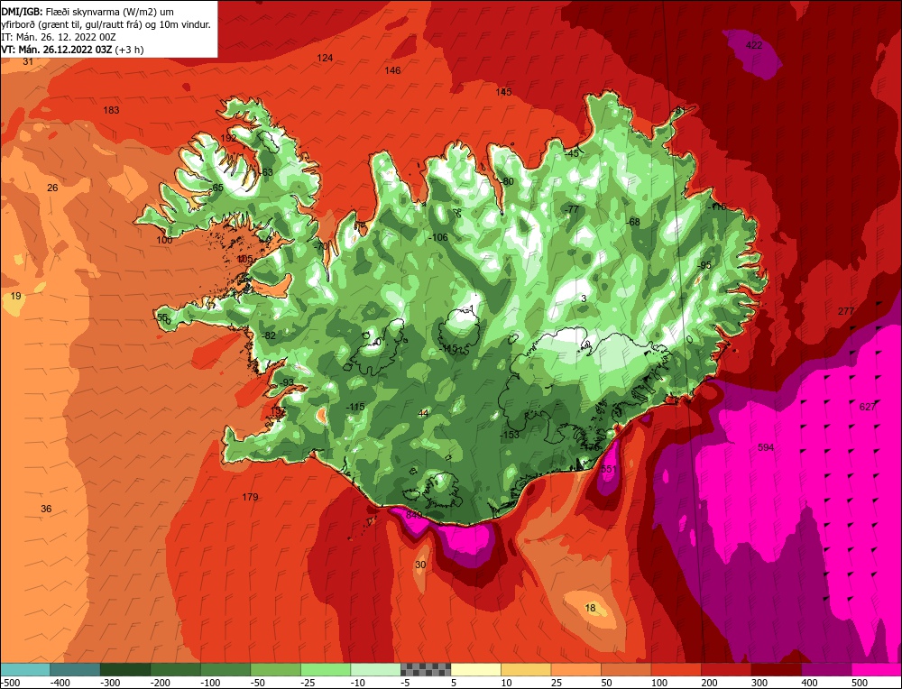Viewport: 902px width, 689px height.
Task: Pick the legend swatch between 25 and 50
Action: point(575,669)
